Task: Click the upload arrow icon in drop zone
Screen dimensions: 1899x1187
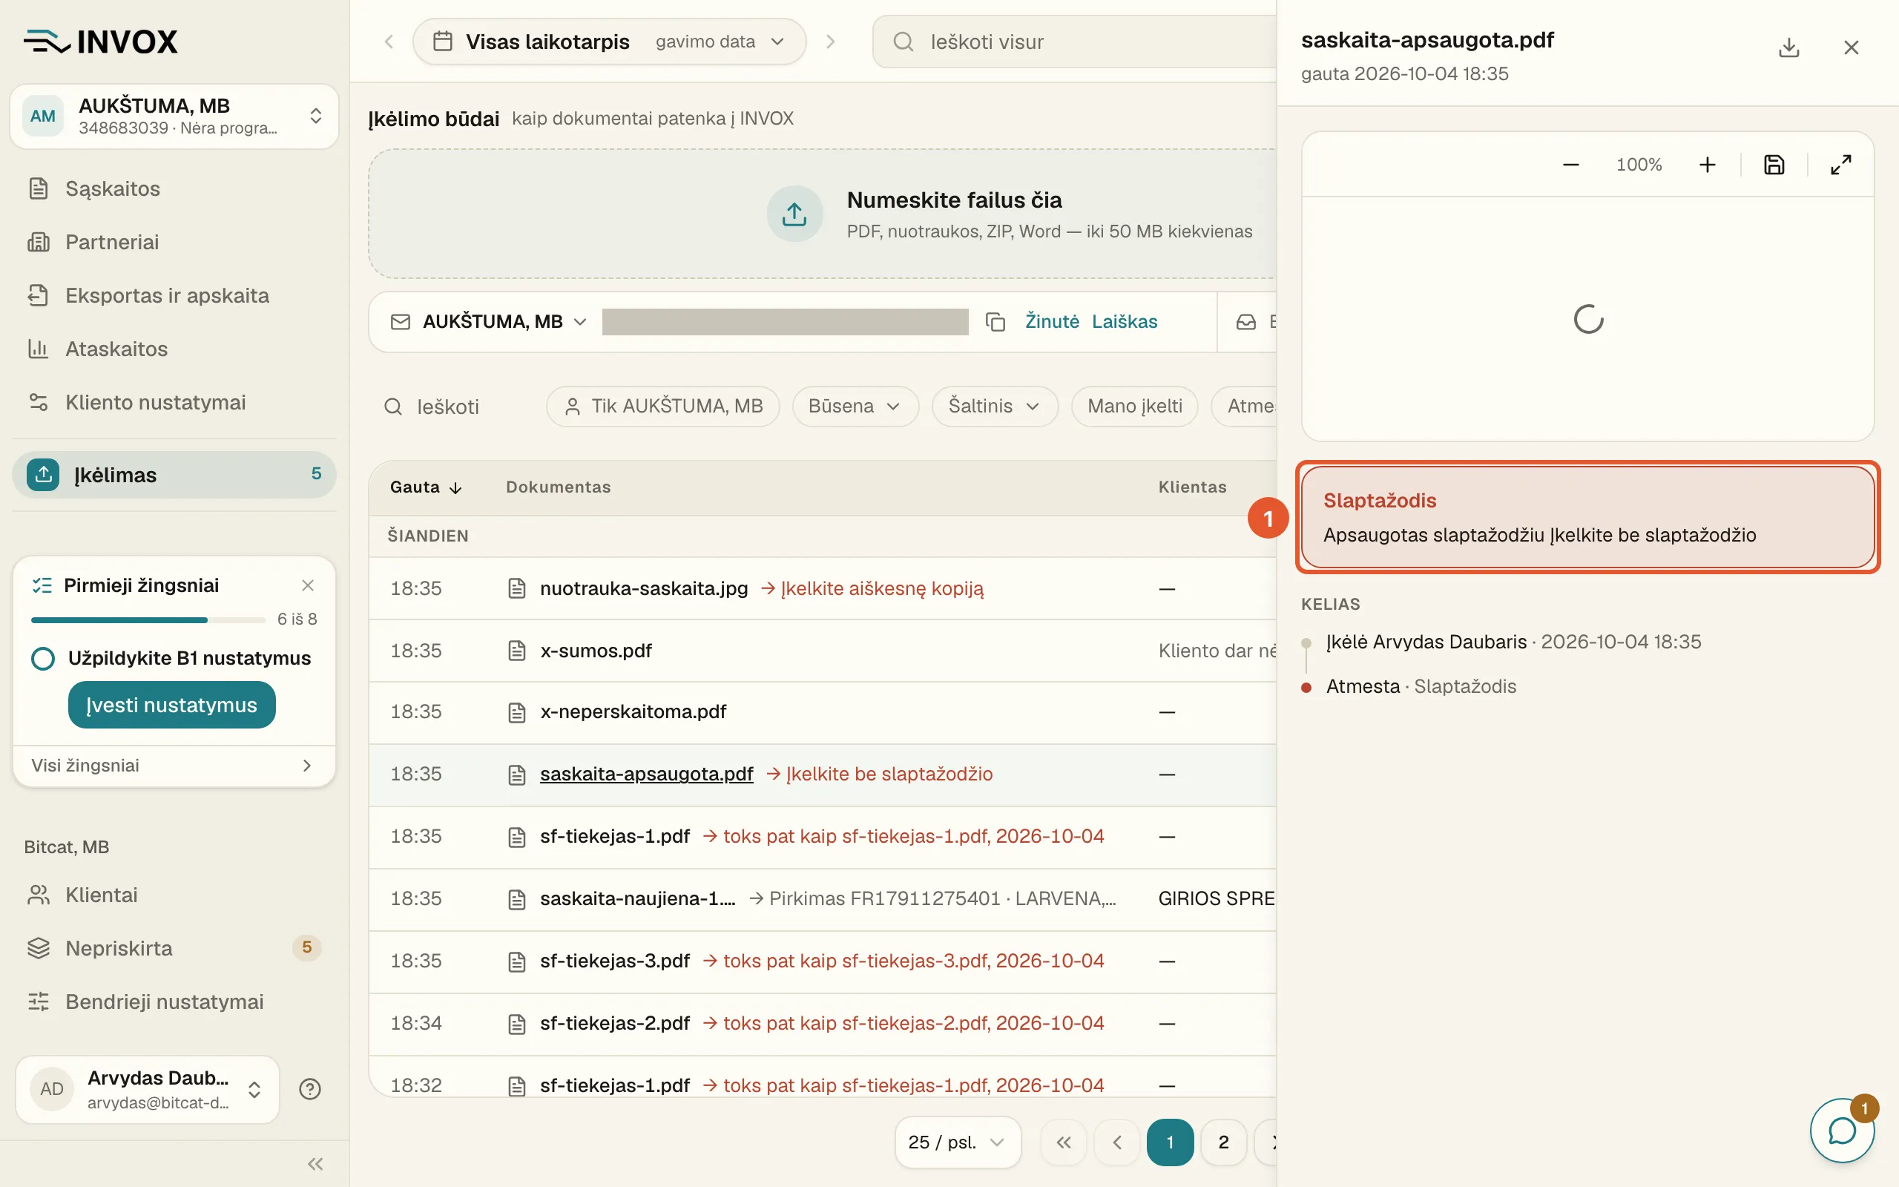Action: 794,214
